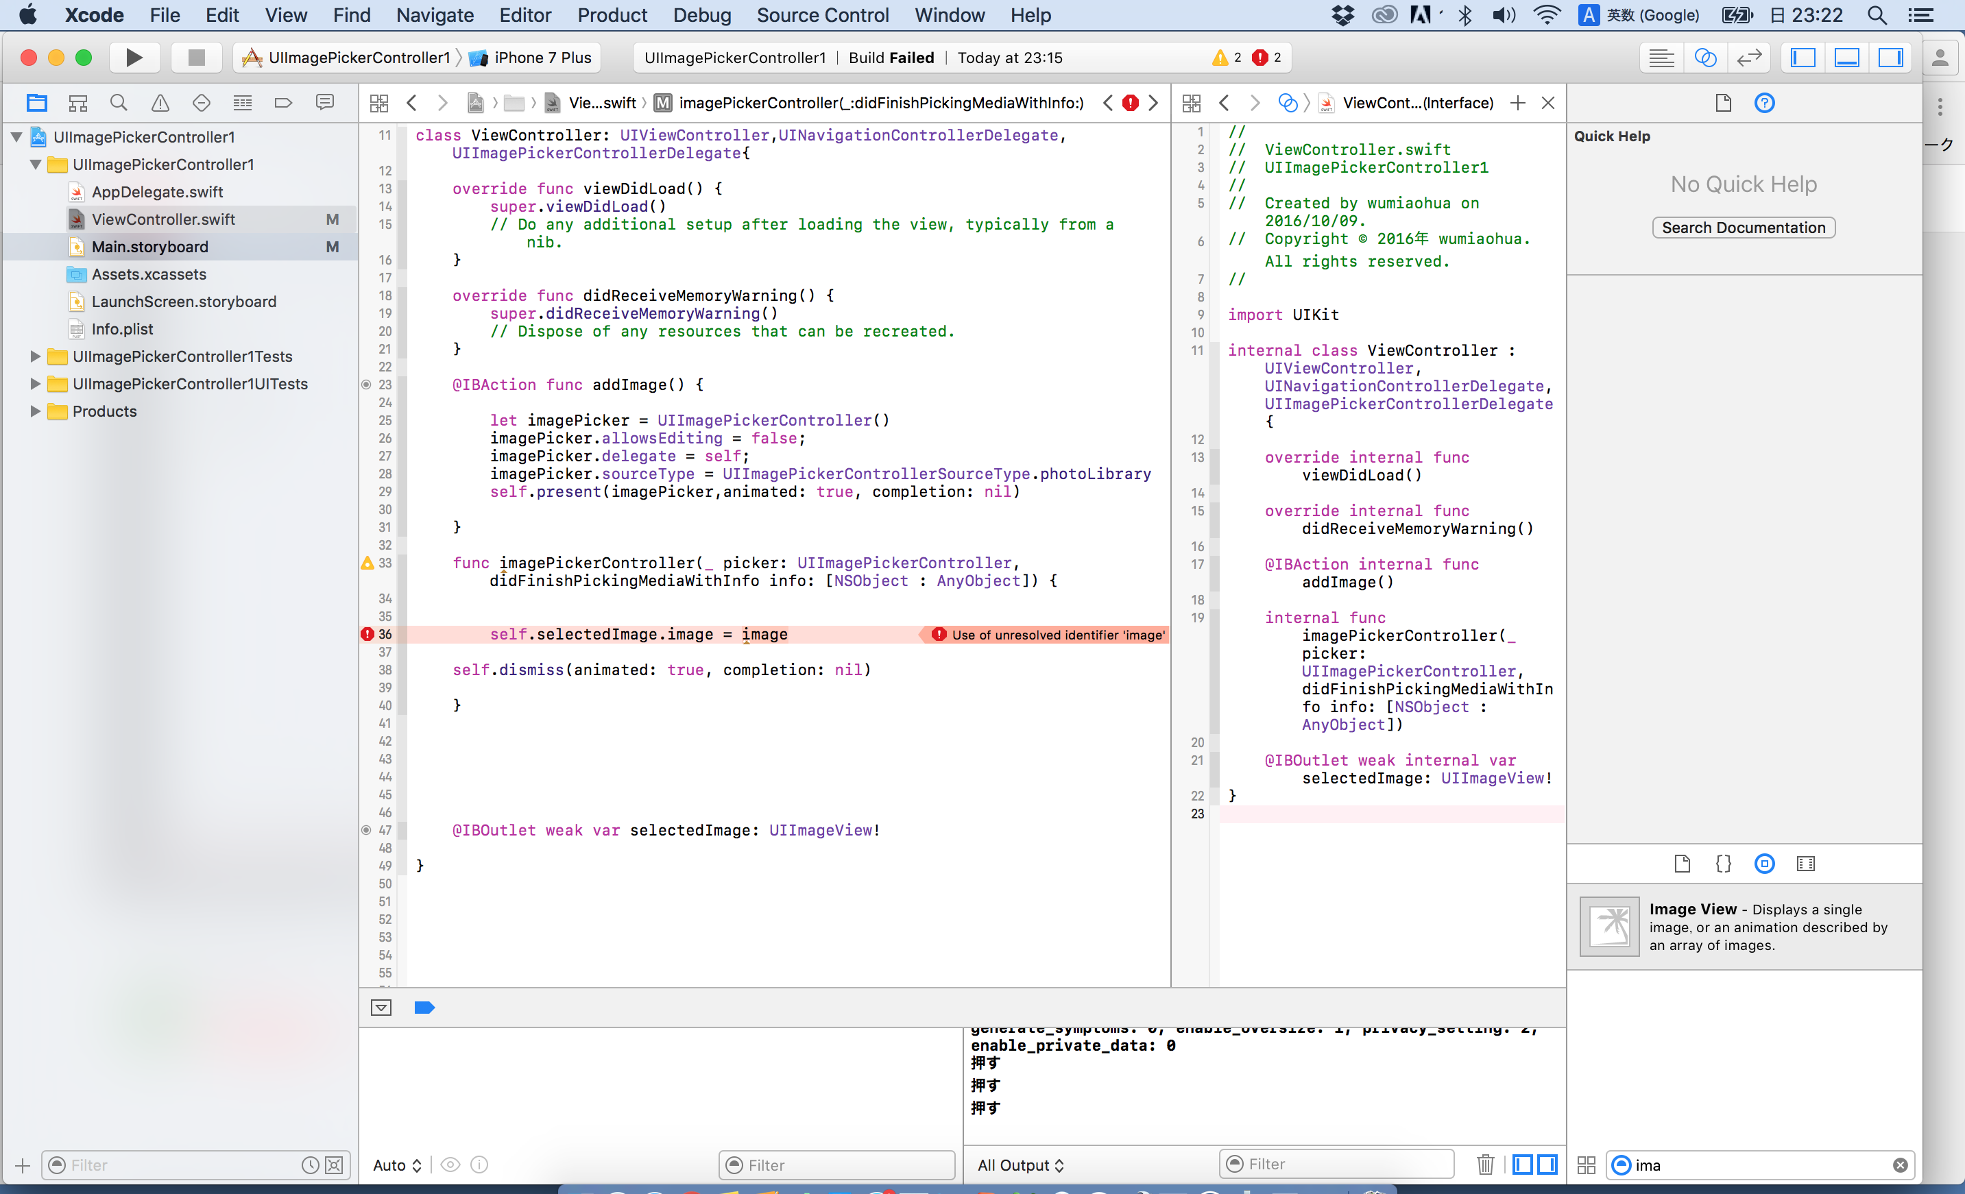Clear the console with the trash icon

coord(1485,1165)
